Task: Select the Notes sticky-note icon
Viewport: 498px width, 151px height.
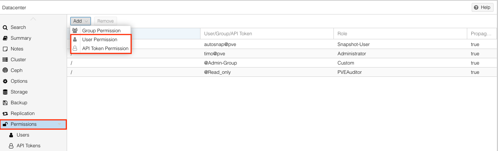Action: point(5,49)
